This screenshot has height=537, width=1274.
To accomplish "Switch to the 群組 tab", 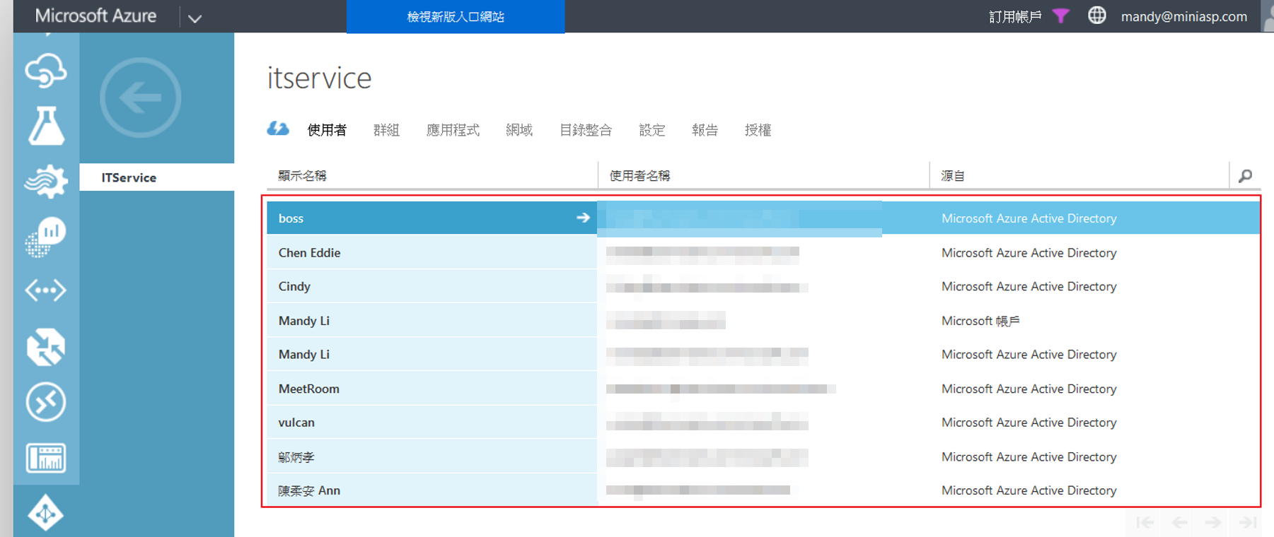I will pyautogui.click(x=386, y=130).
